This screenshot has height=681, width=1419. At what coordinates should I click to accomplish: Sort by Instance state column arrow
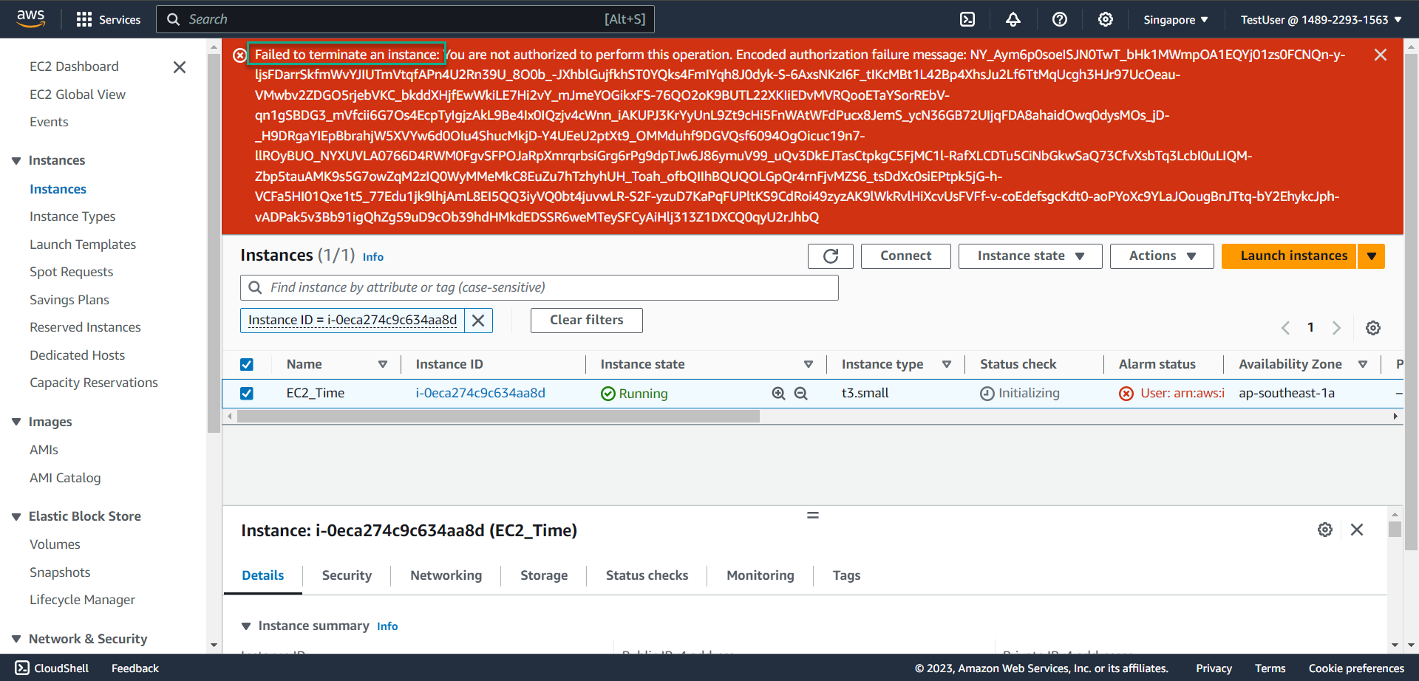point(809,364)
